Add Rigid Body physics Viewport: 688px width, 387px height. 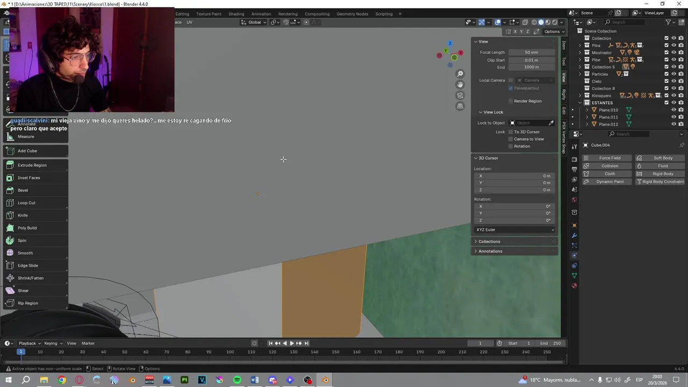tap(660, 174)
